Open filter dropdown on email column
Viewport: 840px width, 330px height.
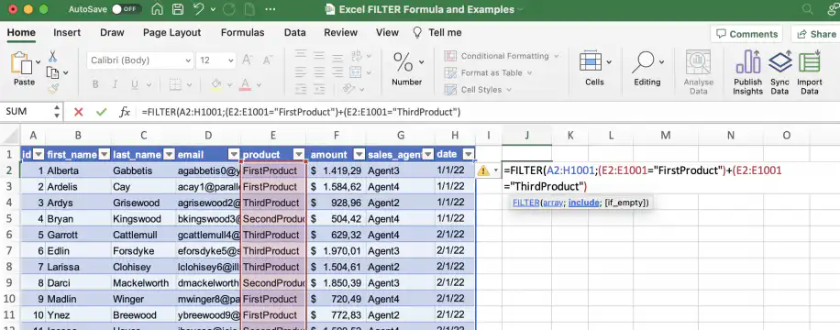(x=234, y=154)
